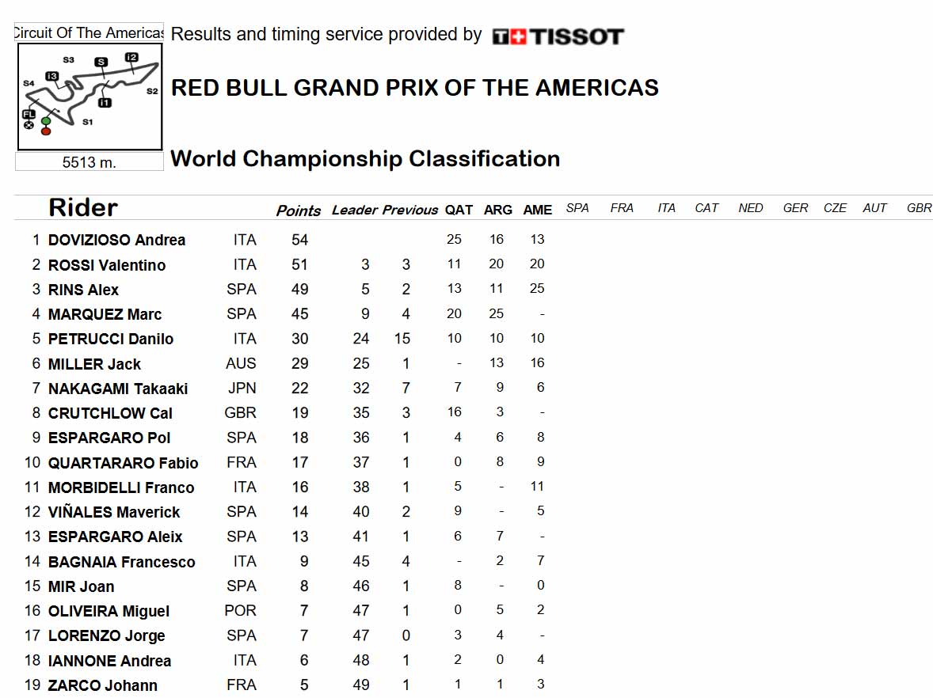Image resolution: width=933 pixels, height=698 pixels.
Task: Click the 5513 m. circuit length box
Action: click(x=89, y=162)
